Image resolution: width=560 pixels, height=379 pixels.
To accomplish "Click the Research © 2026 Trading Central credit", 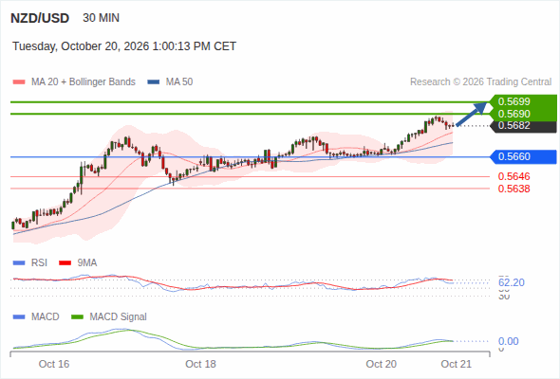I will click(480, 82).
